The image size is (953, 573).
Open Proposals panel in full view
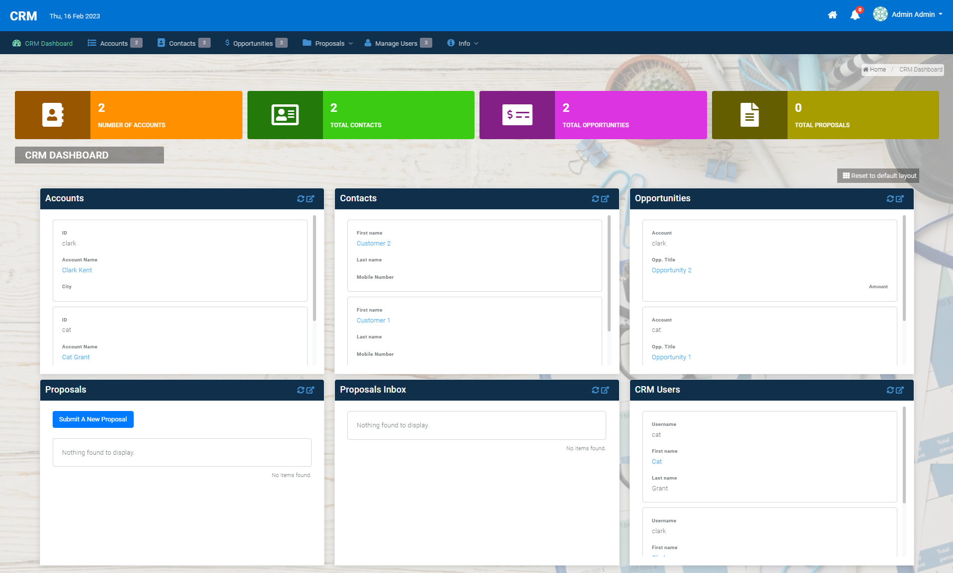(310, 390)
